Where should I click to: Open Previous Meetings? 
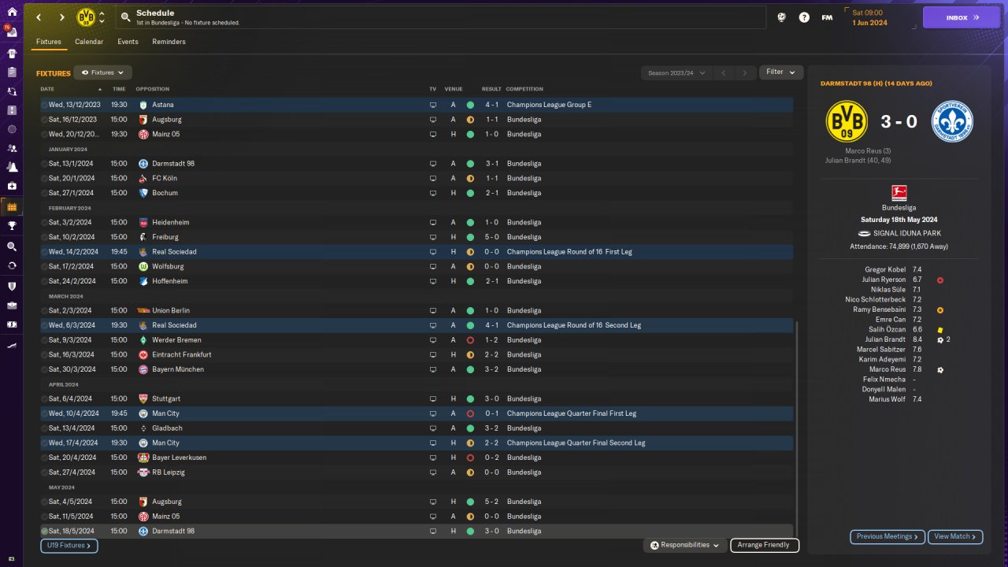(x=888, y=536)
